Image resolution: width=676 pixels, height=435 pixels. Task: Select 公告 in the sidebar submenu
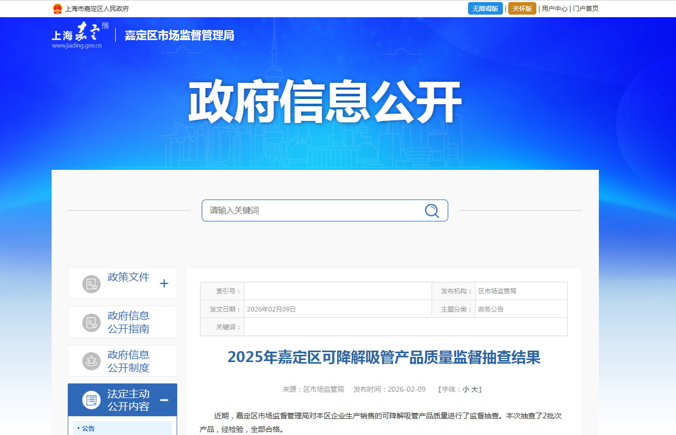pos(88,428)
